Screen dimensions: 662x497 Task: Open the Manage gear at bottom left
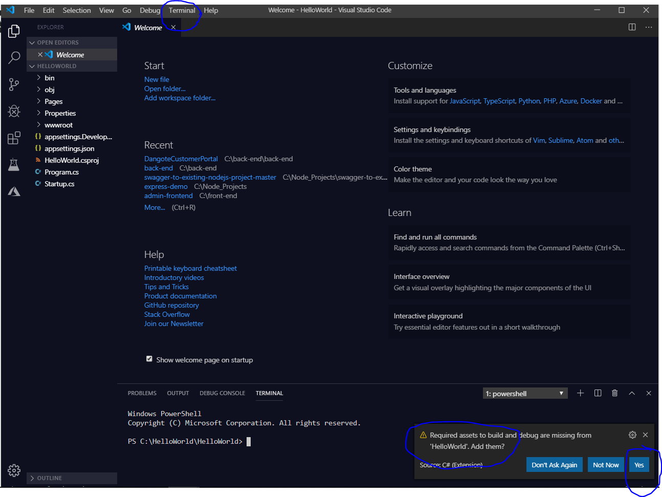pyautogui.click(x=14, y=470)
